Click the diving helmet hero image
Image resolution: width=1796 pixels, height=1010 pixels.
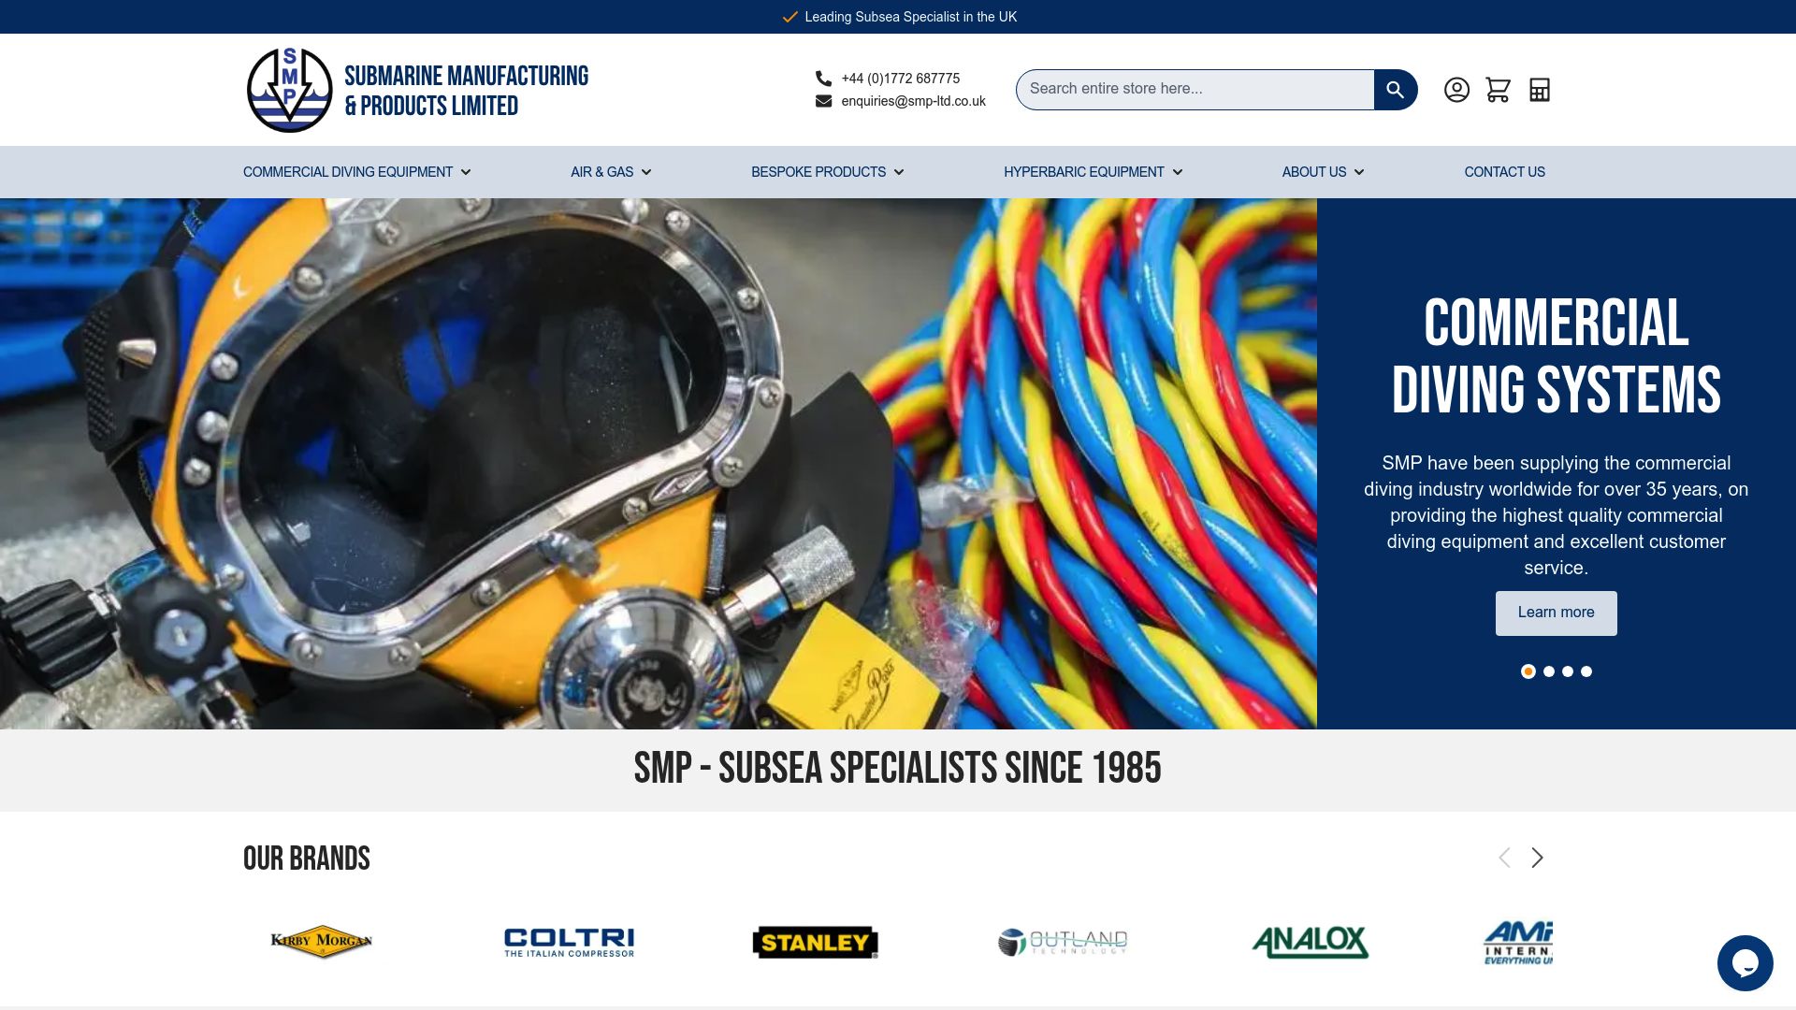659,464
